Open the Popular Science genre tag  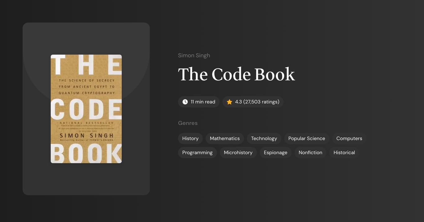coord(306,138)
